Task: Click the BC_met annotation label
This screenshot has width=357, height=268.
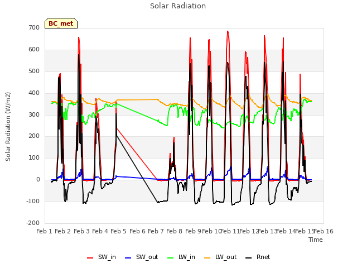Action: tap(61, 23)
